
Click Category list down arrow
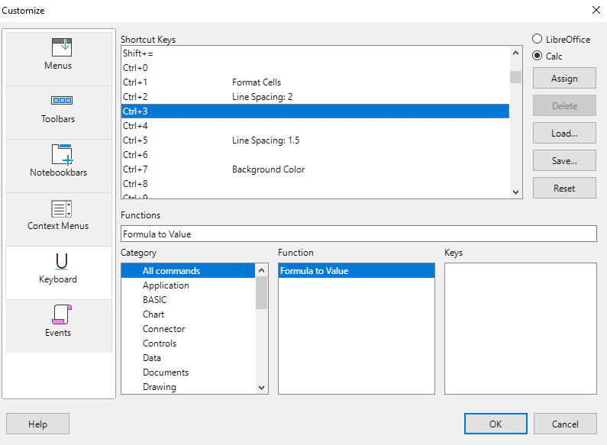point(262,387)
